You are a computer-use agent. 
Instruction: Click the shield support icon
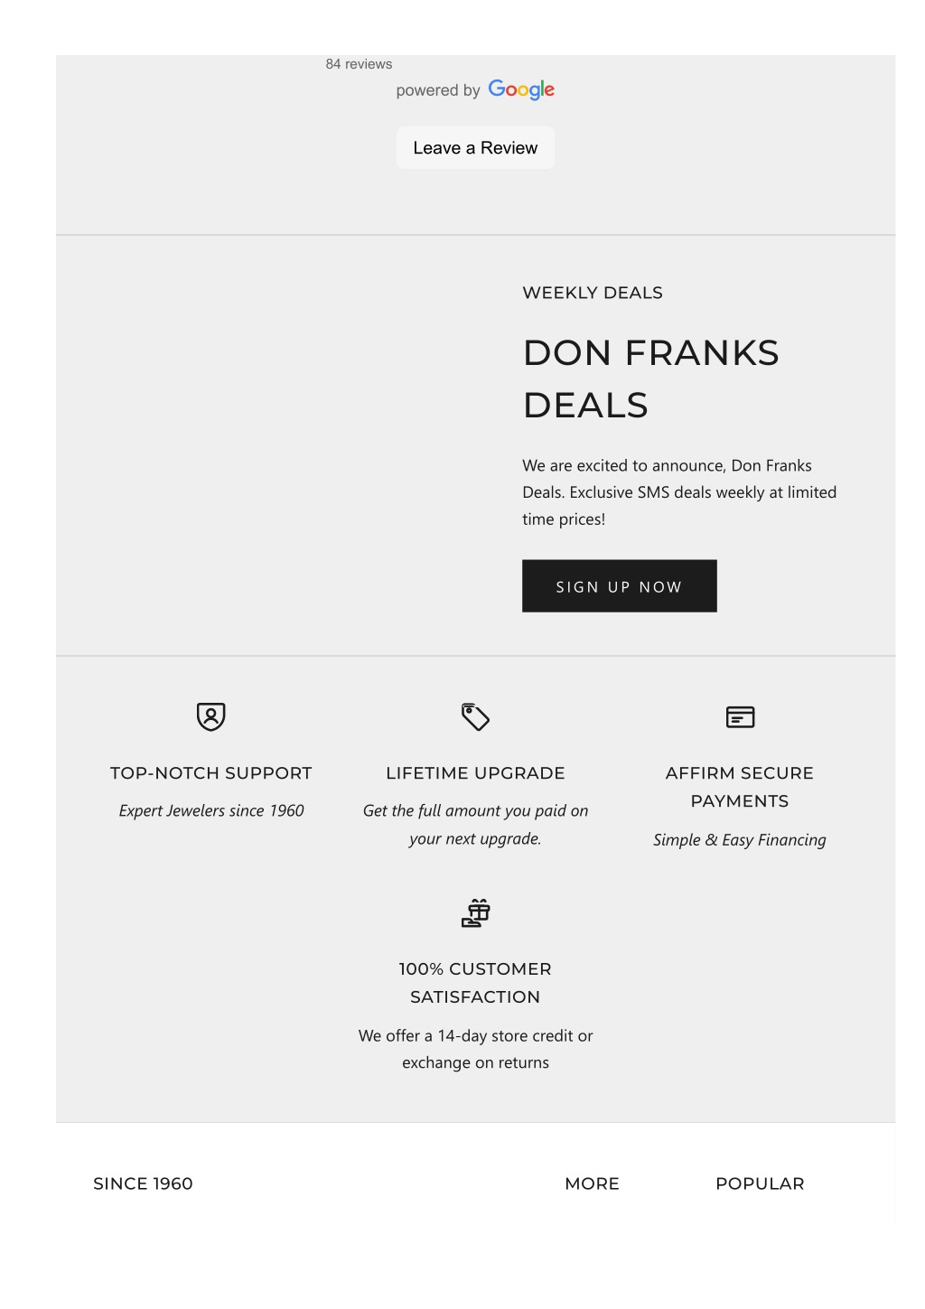(x=210, y=716)
